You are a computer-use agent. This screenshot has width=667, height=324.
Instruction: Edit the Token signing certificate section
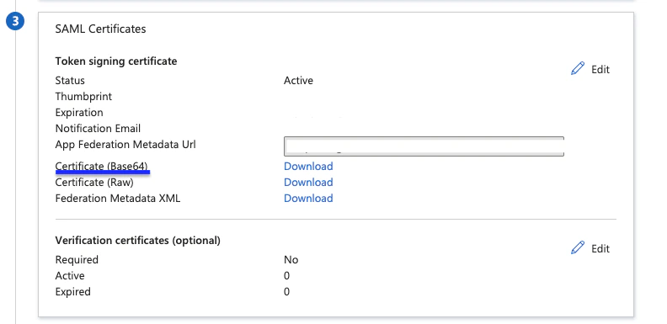click(x=590, y=69)
